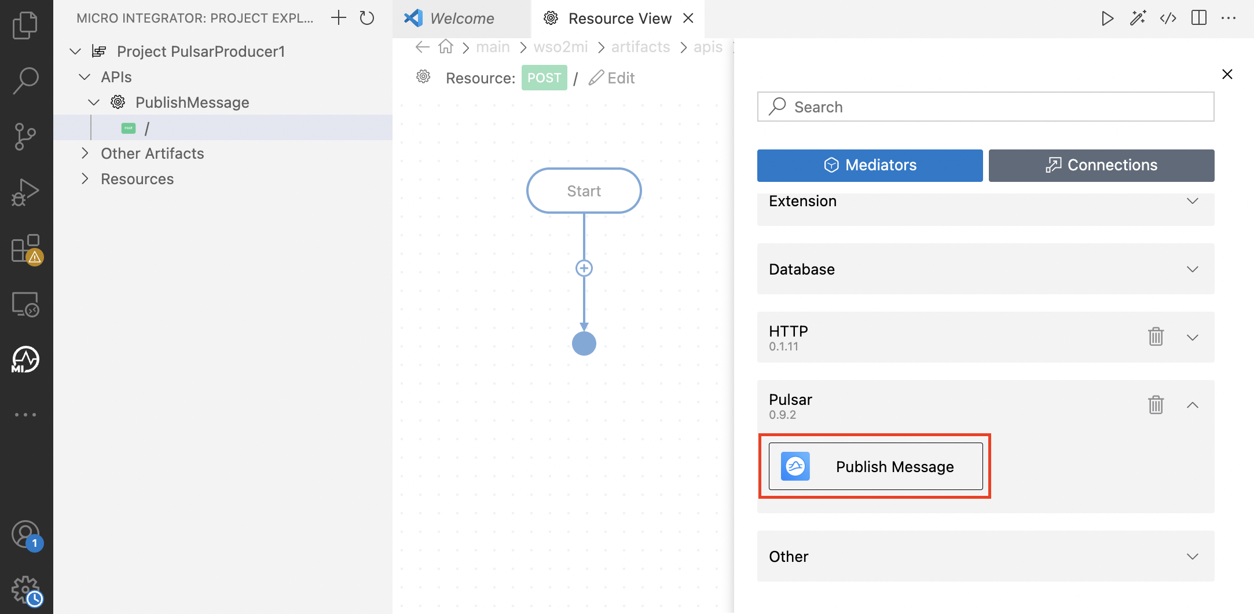The image size is (1254, 614).
Task: Expand the HTTP connector section
Action: tap(1193, 337)
